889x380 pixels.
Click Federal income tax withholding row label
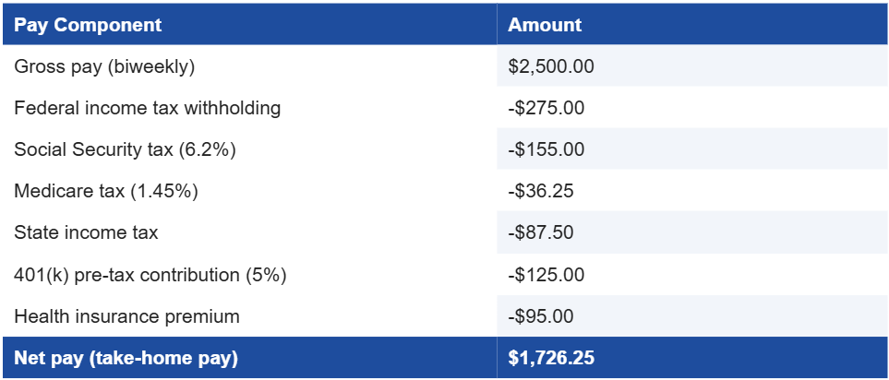coord(148,108)
